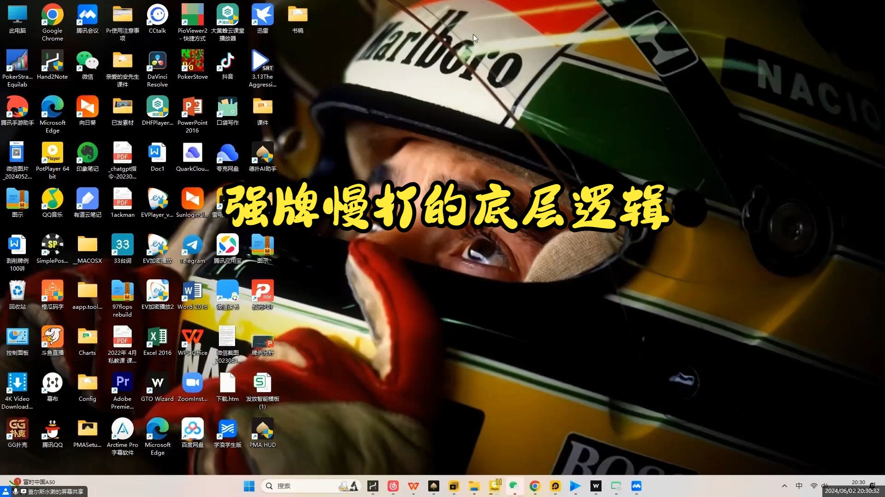Open the Wi-Fi network tray icon
885x497 pixels.
[x=814, y=486]
